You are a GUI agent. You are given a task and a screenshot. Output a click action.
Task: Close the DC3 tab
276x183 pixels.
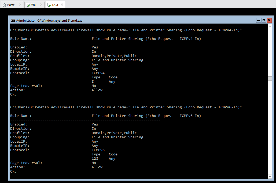(62, 5)
